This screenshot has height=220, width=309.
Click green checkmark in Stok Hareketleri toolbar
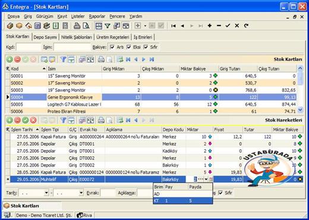click(26, 120)
